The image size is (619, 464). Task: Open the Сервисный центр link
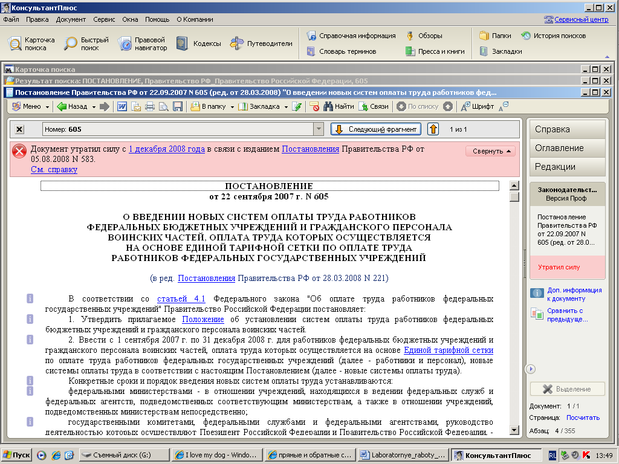(581, 19)
